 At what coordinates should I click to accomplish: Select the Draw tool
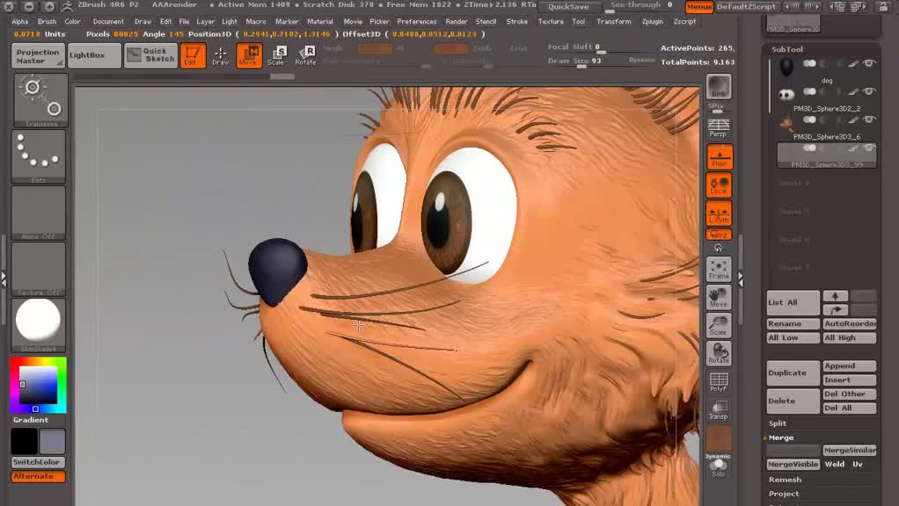click(220, 55)
